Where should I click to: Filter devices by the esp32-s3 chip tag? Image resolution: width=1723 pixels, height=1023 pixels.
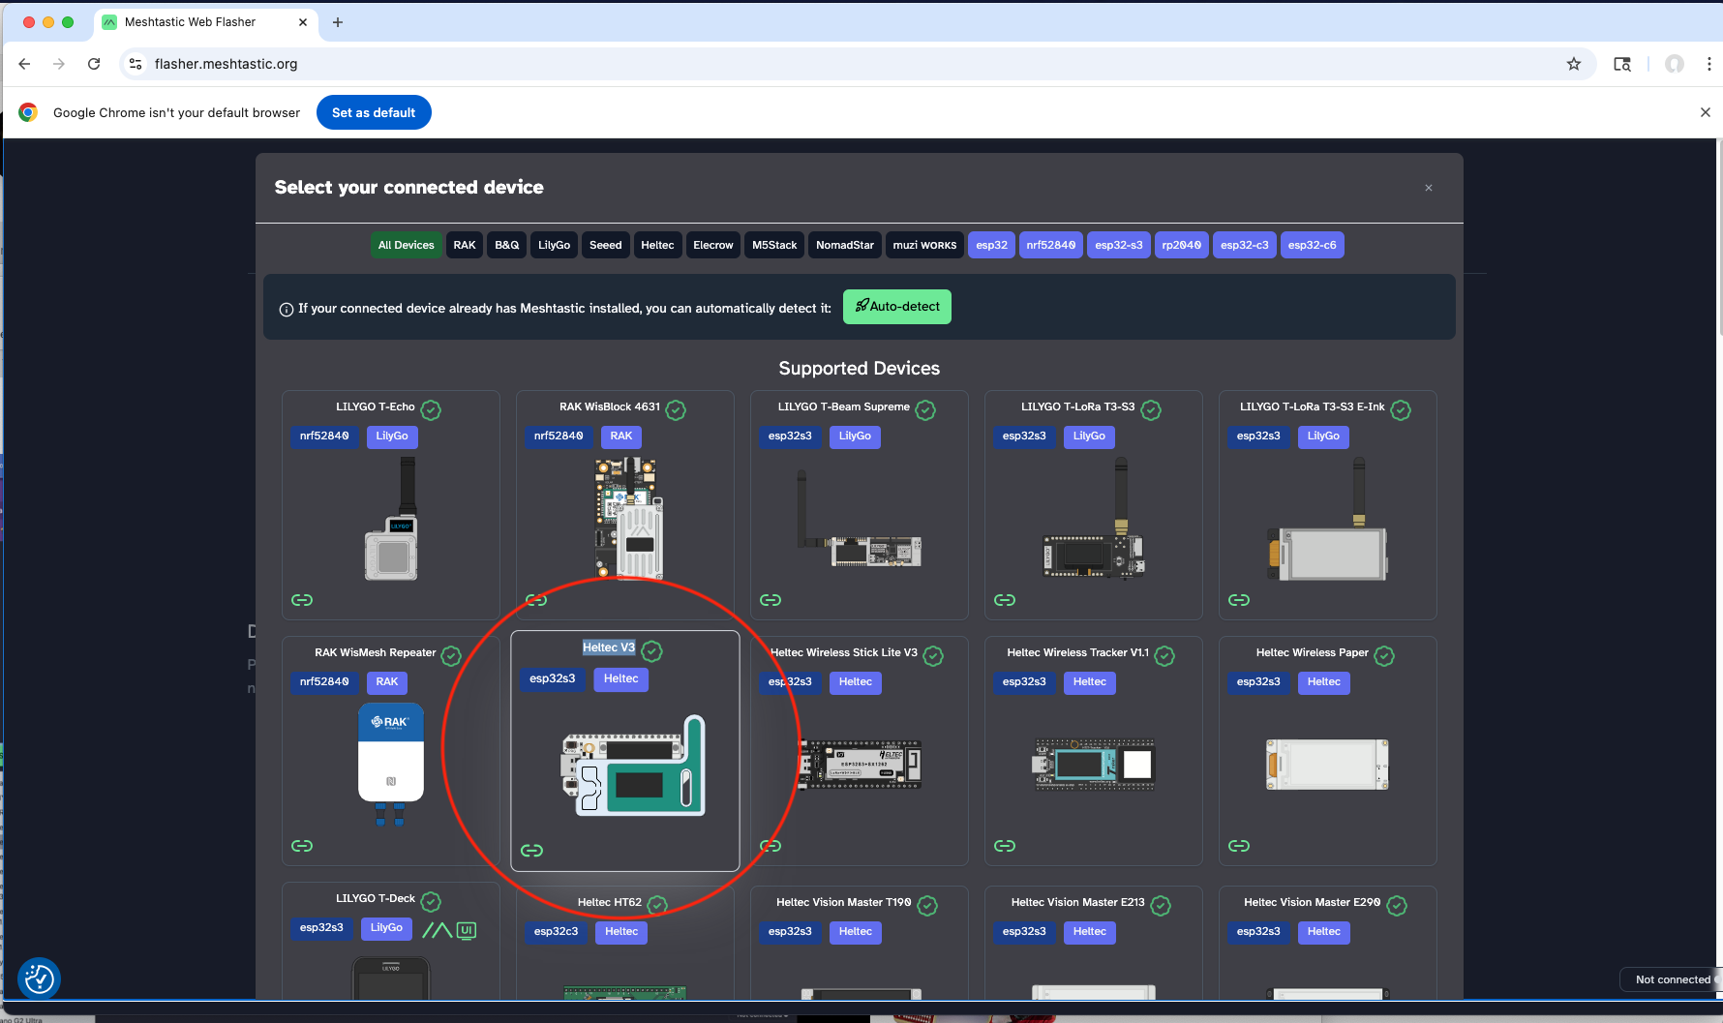pos(1118,246)
